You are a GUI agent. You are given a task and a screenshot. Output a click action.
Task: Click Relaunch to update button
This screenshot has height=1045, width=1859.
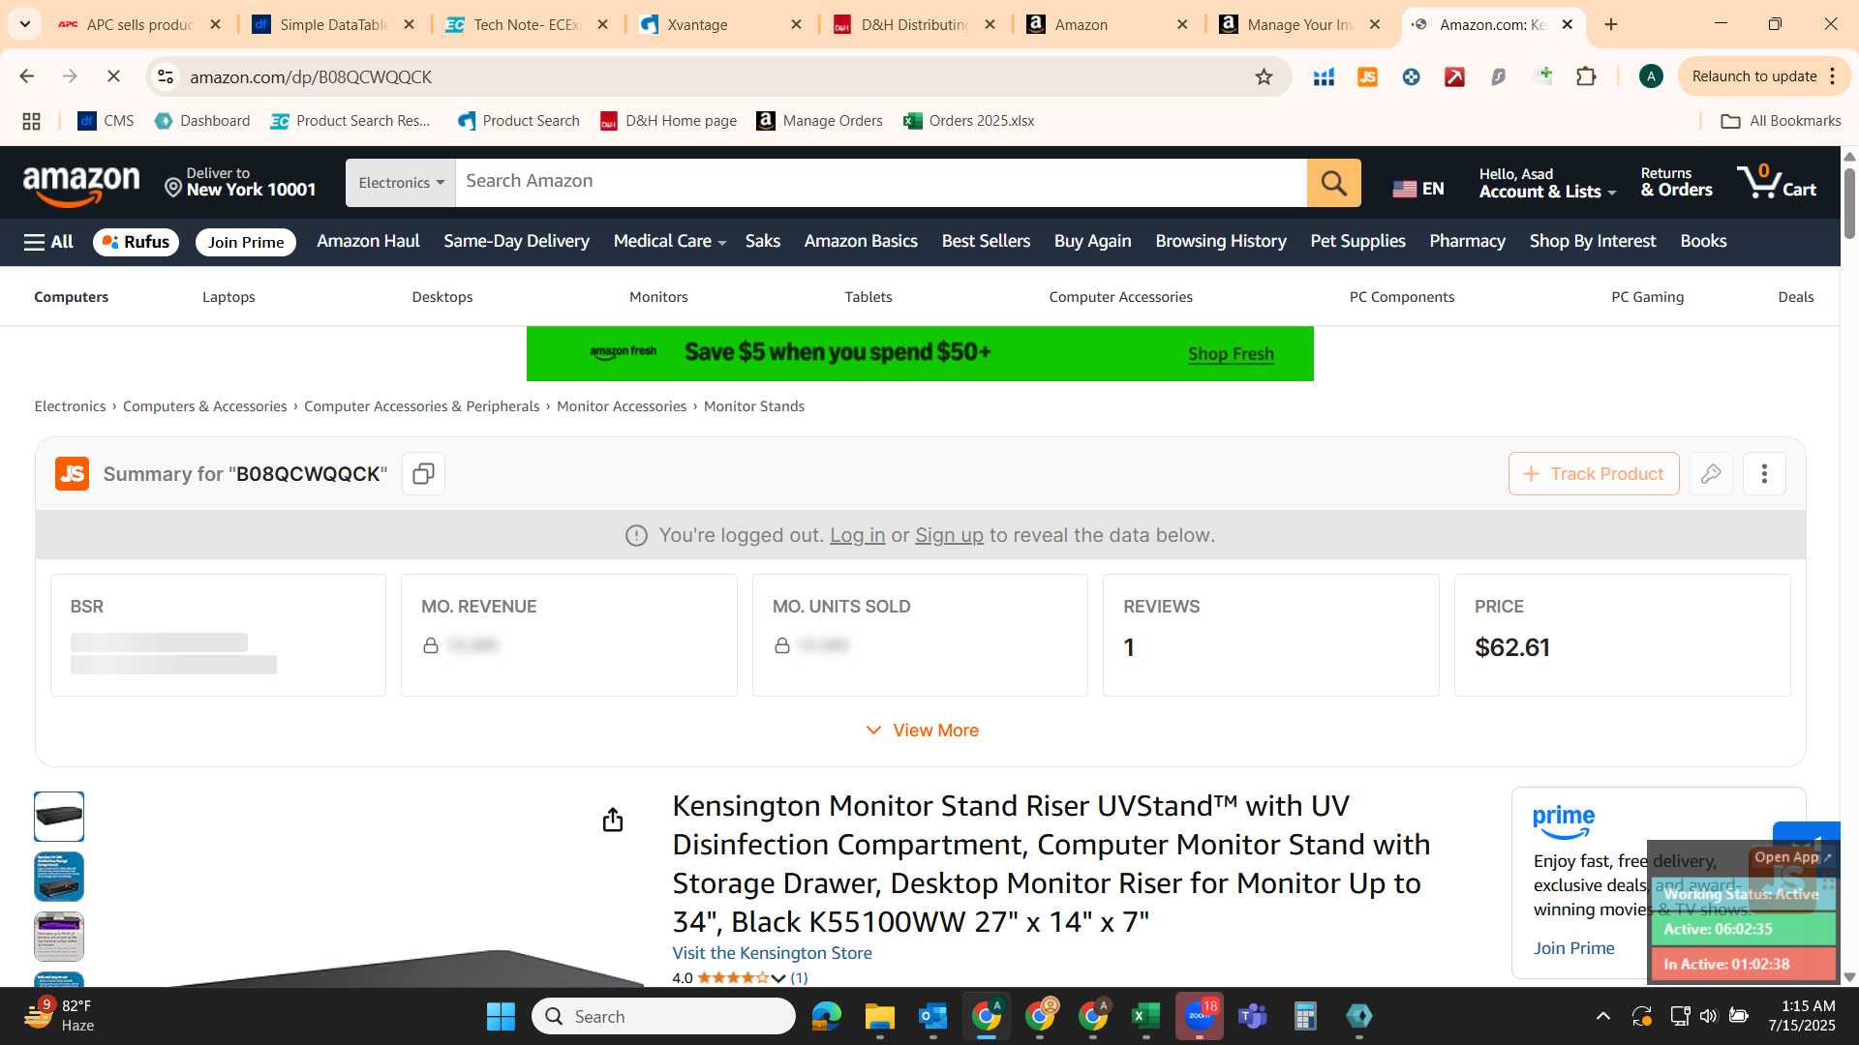pyautogui.click(x=1763, y=76)
